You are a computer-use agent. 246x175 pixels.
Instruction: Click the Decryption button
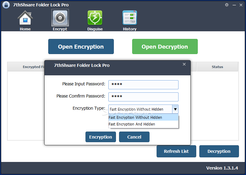click(219, 151)
